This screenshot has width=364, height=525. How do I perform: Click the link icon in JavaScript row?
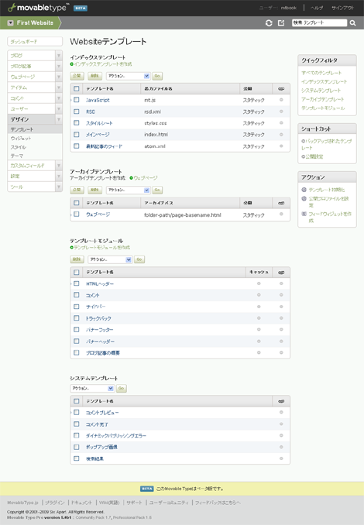point(281,100)
